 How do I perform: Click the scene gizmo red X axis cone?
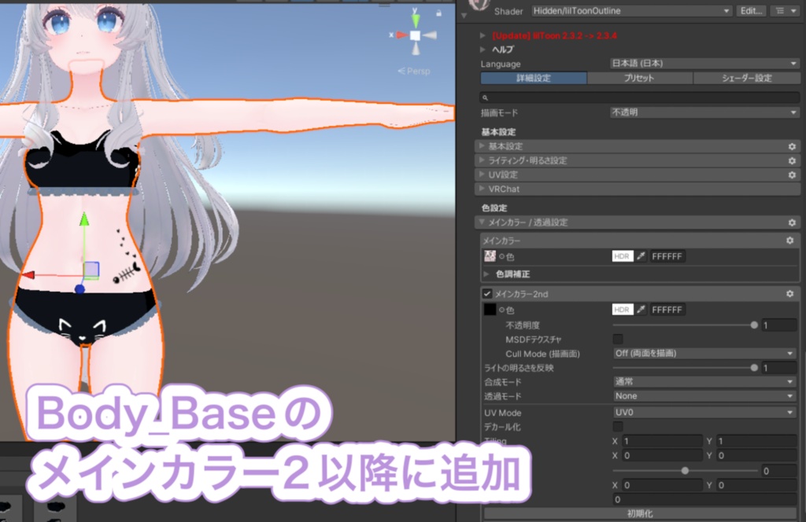401,35
